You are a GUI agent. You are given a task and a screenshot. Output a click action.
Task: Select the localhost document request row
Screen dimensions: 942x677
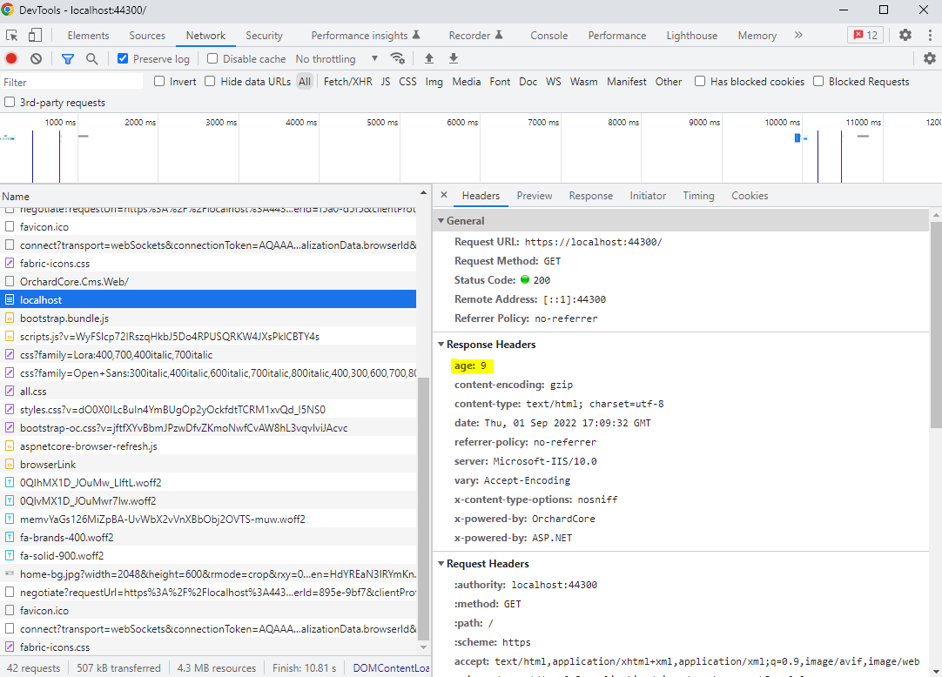pyautogui.click(x=208, y=299)
